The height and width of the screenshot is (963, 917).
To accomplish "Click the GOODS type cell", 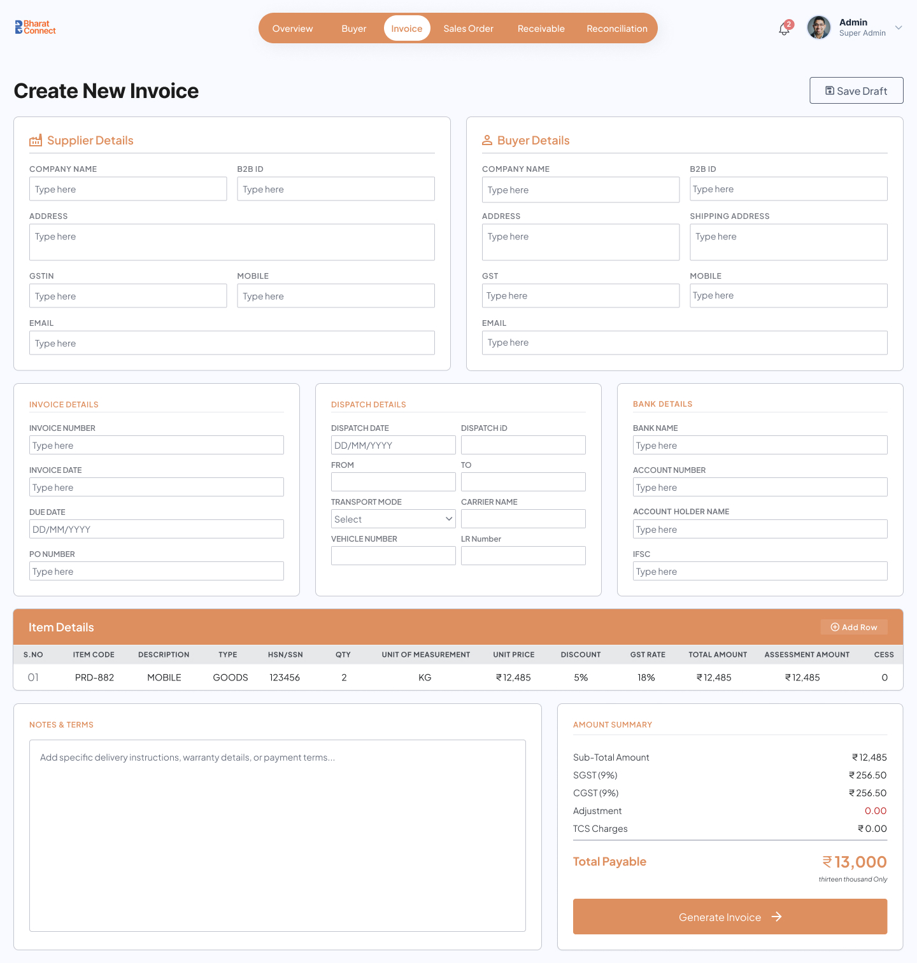I will (x=231, y=677).
